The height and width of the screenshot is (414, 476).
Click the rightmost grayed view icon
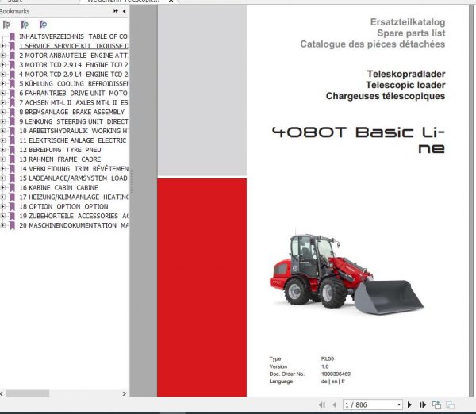tap(450, 404)
